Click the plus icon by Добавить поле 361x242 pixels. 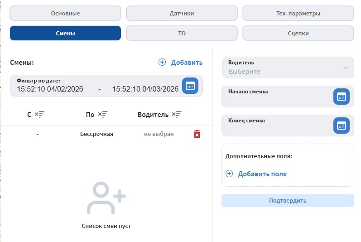pos(229,174)
